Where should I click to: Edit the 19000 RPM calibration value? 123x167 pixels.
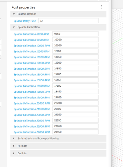pyautogui.click(x=76, y=97)
